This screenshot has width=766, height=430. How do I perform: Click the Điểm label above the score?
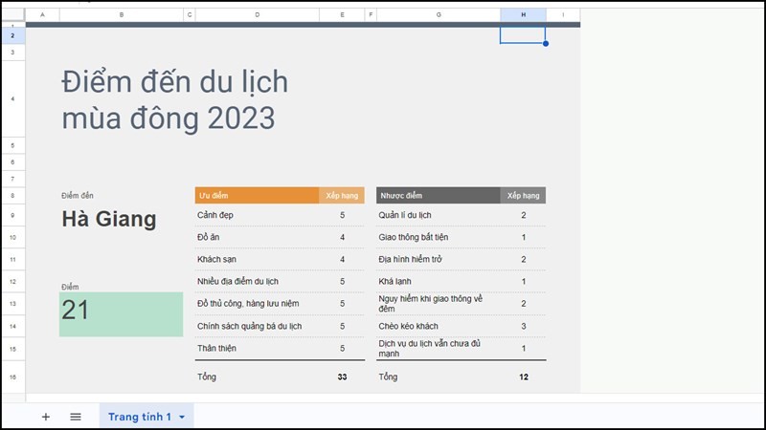(70, 287)
